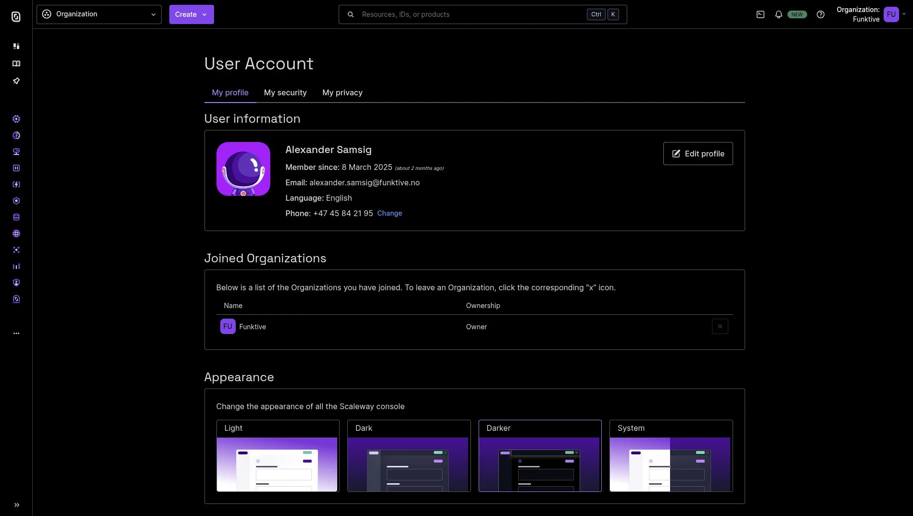Click the Language: English line
Image resolution: width=913 pixels, height=516 pixels.
point(318,198)
